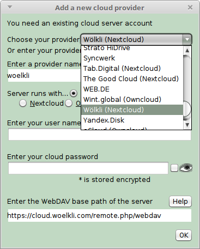Pick Yandex.Disk from the dropdown list
Image resolution: width=200 pixels, height=249 pixels.
132,120
